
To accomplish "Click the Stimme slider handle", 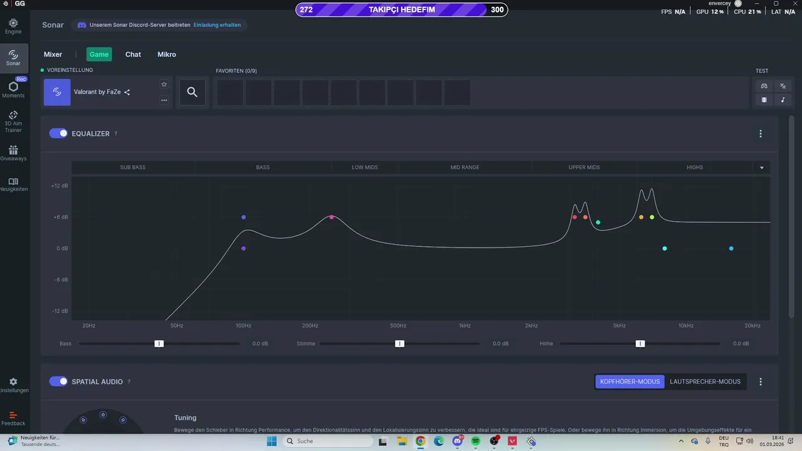I will coord(400,343).
